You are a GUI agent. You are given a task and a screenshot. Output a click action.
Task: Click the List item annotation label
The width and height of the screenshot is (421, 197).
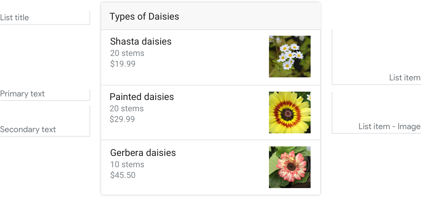[x=405, y=78]
